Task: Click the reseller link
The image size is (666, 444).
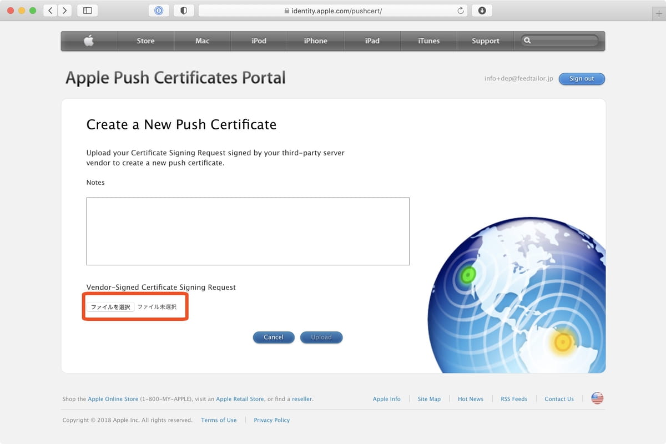Action: (302, 399)
